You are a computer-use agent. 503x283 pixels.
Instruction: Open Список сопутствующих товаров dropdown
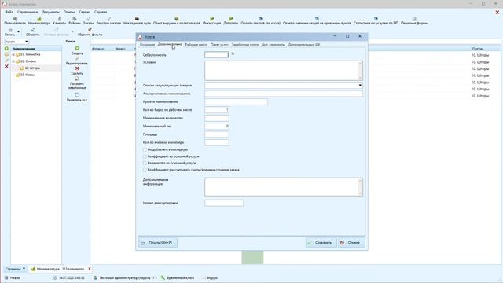(x=360, y=86)
